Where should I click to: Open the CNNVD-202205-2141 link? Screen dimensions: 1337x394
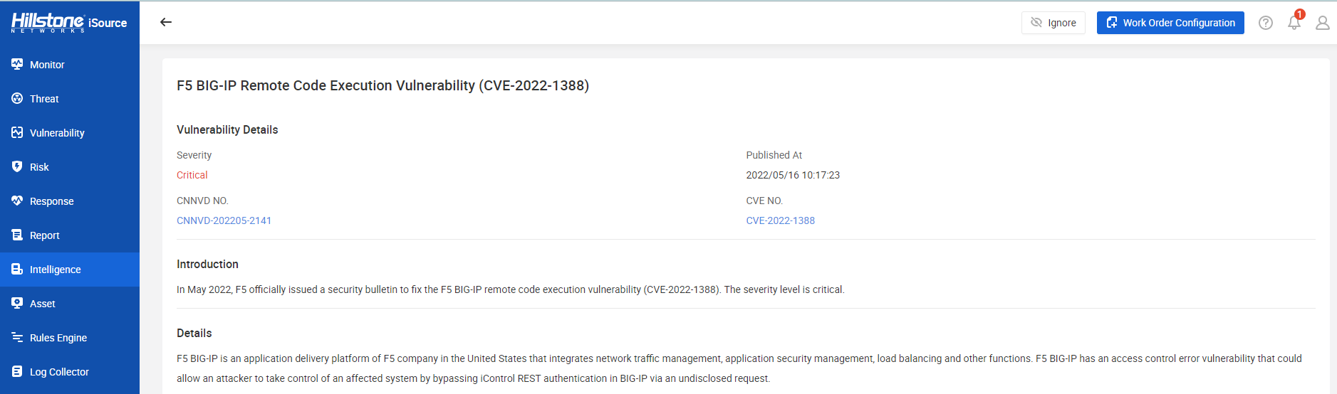tap(224, 220)
